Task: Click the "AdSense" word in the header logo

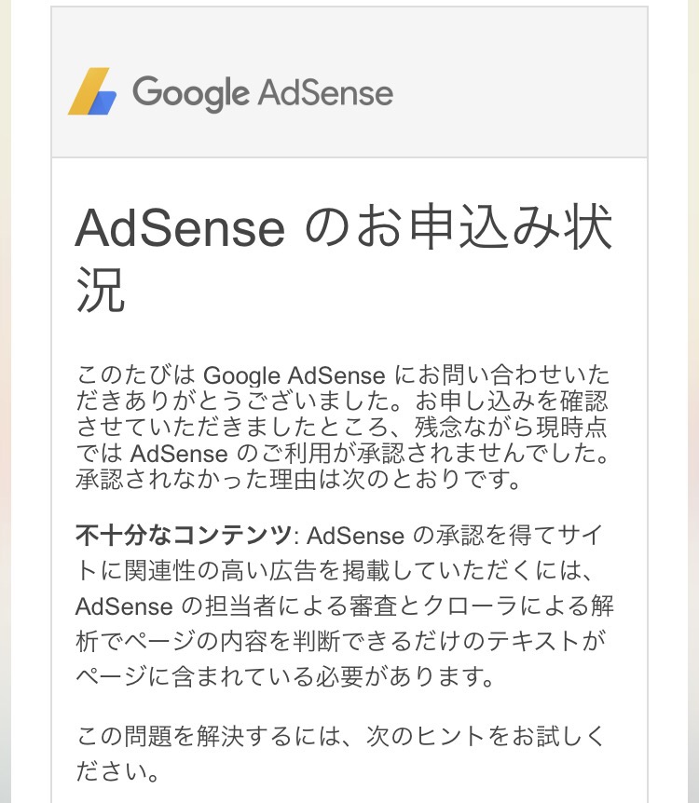Action: 324,93
